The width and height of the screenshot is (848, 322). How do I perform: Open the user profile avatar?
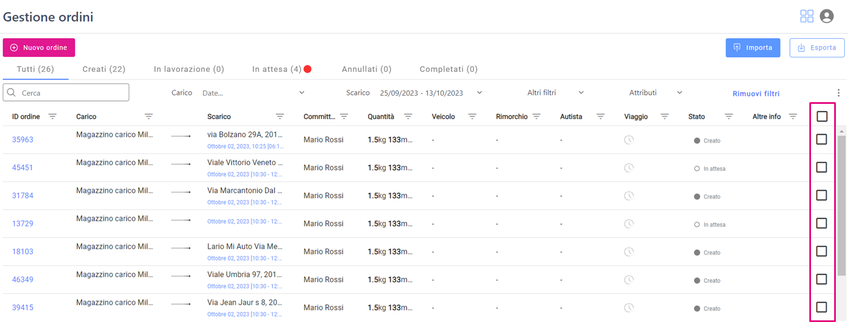click(826, 17)
